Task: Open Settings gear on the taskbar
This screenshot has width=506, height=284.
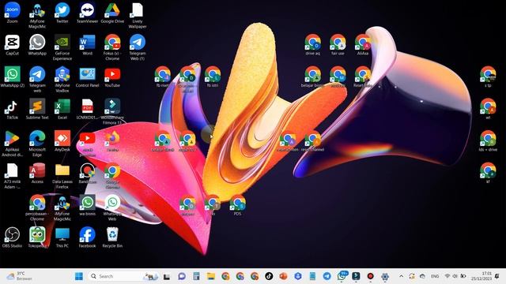Action: pos(385,276)
